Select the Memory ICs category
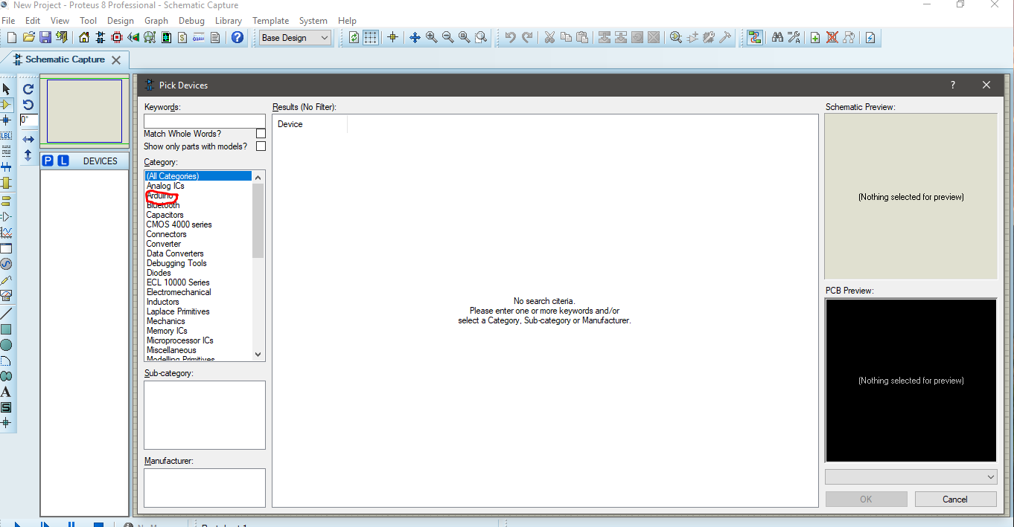 tap(167, 331)
